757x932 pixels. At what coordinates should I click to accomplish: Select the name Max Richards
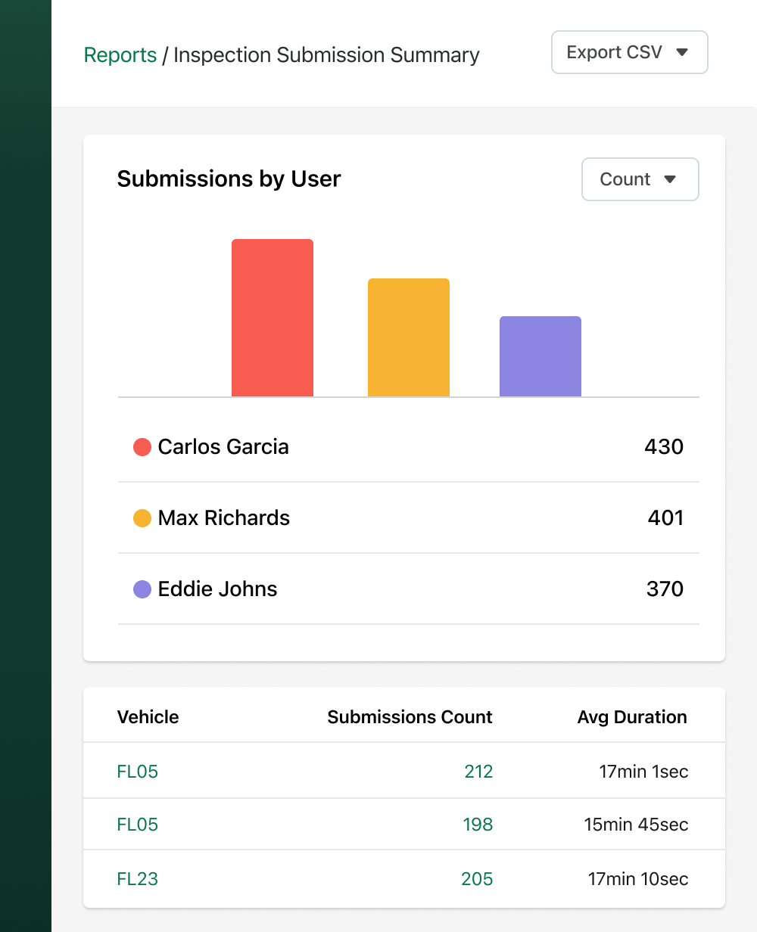pyautogui.click(x=224, y=517)
